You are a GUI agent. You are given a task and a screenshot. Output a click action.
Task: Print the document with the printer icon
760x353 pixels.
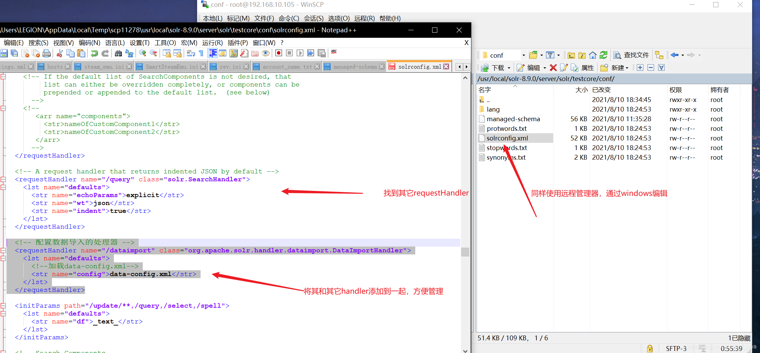[46, 53]
